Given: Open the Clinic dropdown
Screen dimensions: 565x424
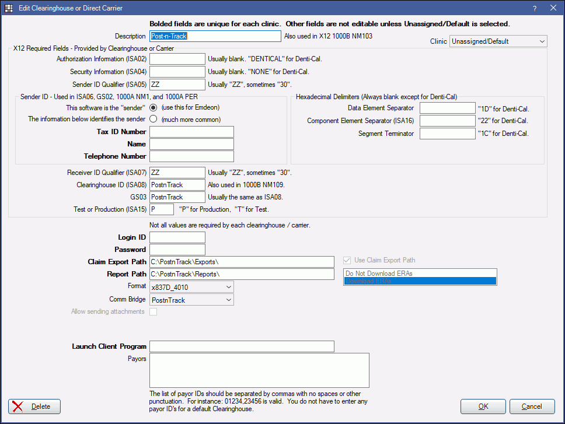Looking at the screenshot, I should pos(498,41).
